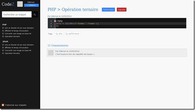Subscribe via 'S'abonner aux snippets' link

[16, 105]
